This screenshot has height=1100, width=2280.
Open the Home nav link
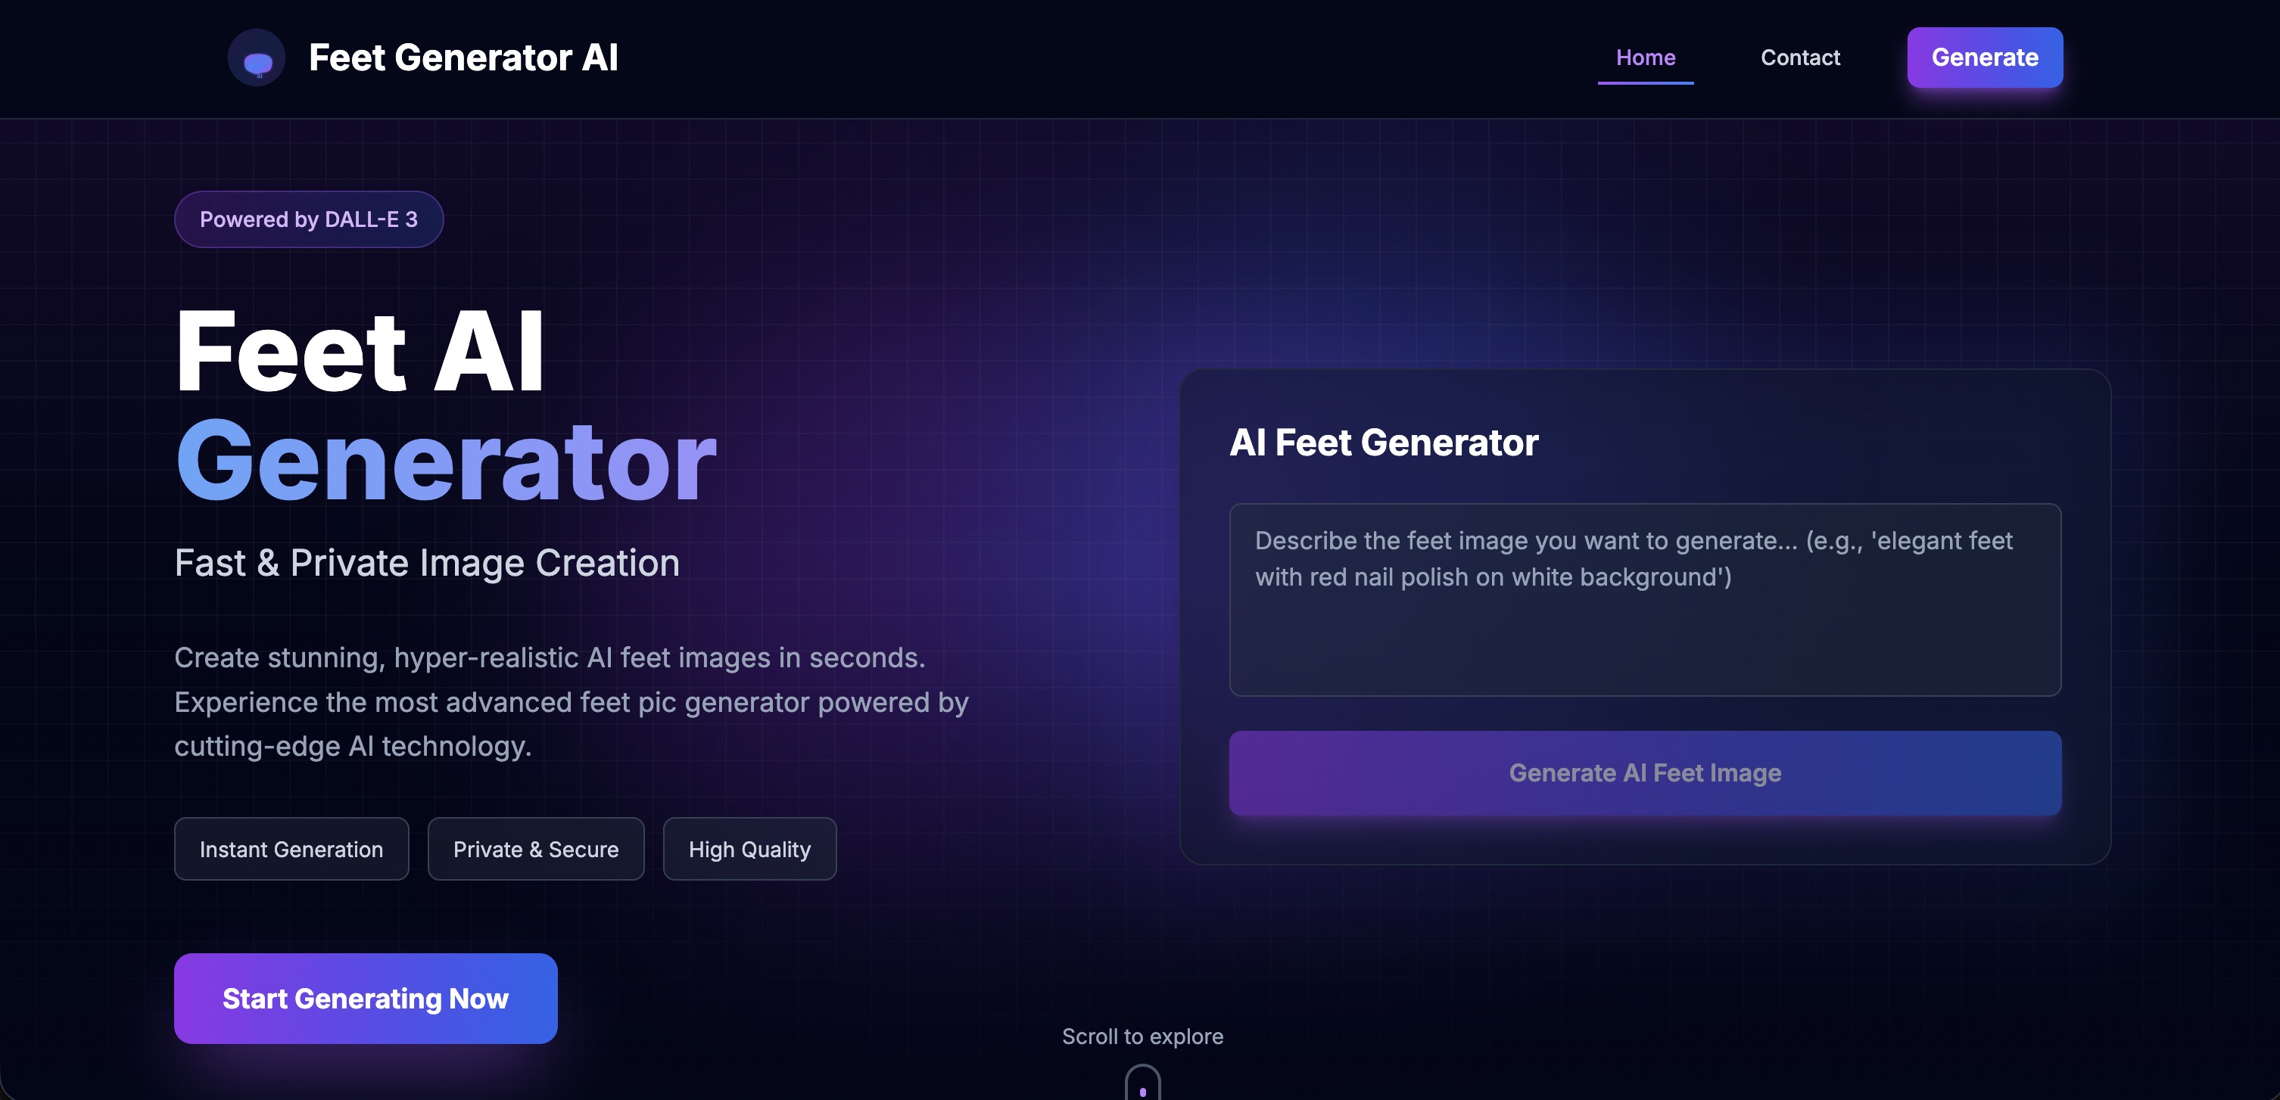1646,57
